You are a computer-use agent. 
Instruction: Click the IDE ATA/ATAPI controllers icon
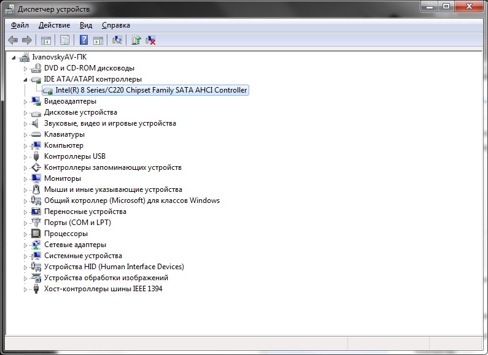point(36,79)
